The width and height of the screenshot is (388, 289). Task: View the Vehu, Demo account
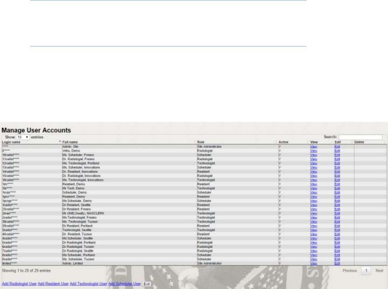click(314, 151)
